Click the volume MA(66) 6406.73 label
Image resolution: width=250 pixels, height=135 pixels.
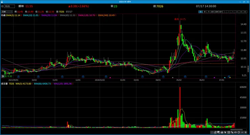(x=43, y=84)
